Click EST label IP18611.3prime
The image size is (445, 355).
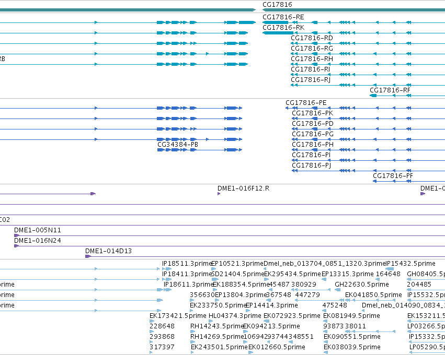coord(188,285)
